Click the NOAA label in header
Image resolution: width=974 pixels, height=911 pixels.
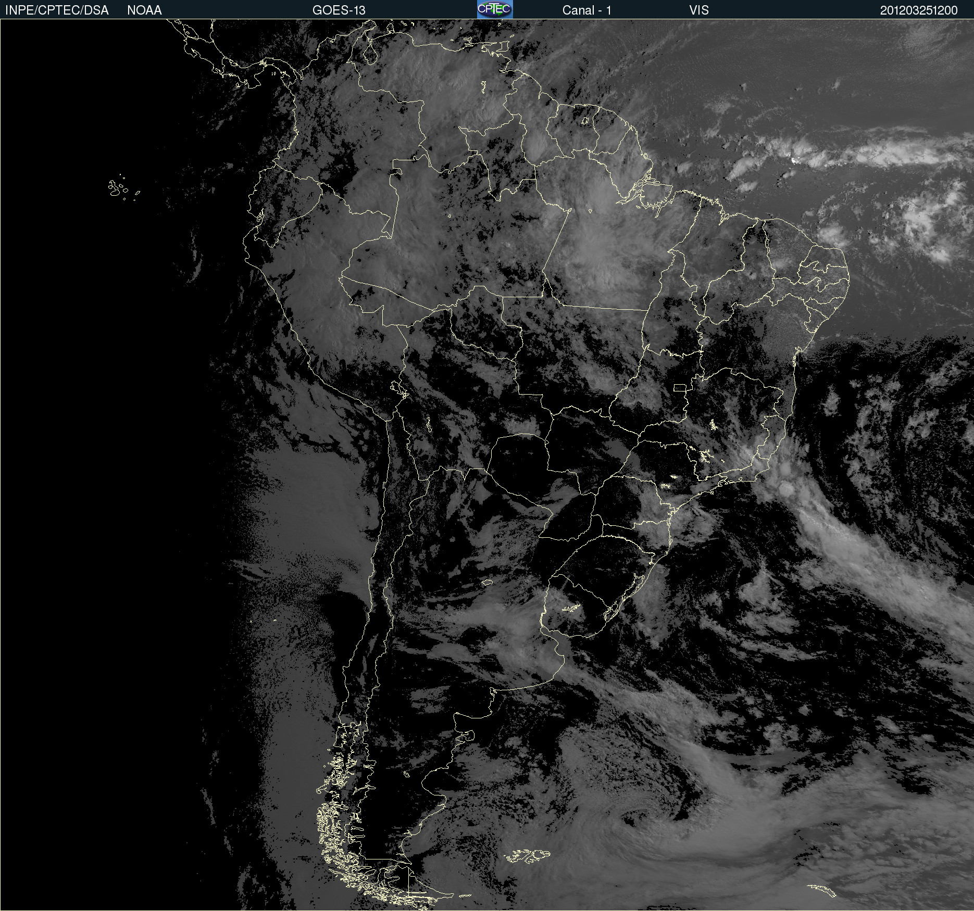pyautogui.click(x=144, y=10)
